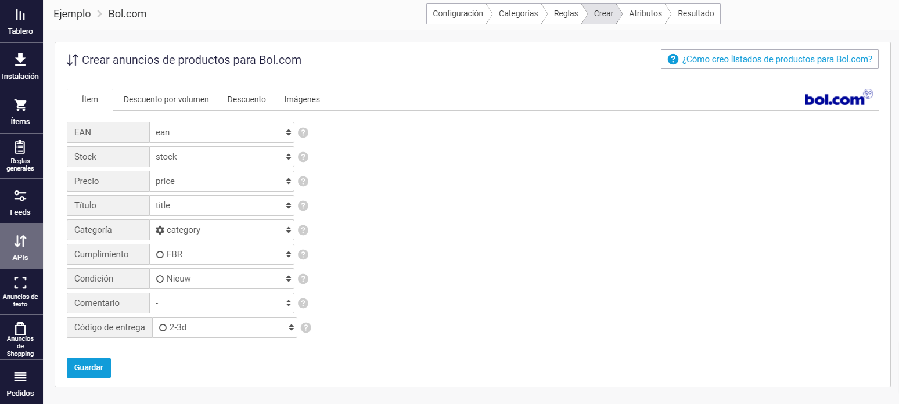The image size is (899, 404).
Task: Switch to the Imágenes tab
Action: coord(302,99)
